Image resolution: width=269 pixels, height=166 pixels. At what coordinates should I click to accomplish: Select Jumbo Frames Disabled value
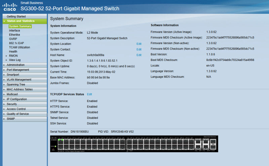point(92,83)
